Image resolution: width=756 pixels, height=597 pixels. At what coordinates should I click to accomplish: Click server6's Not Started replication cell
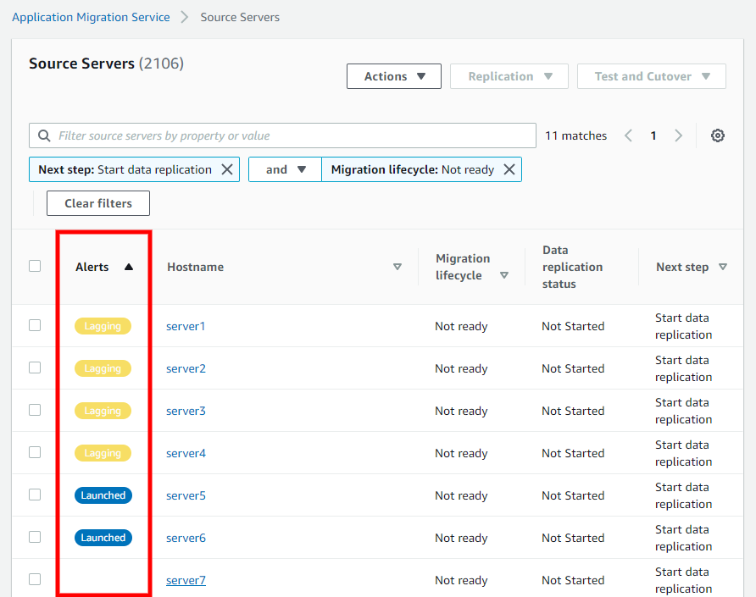click(573, 539)
